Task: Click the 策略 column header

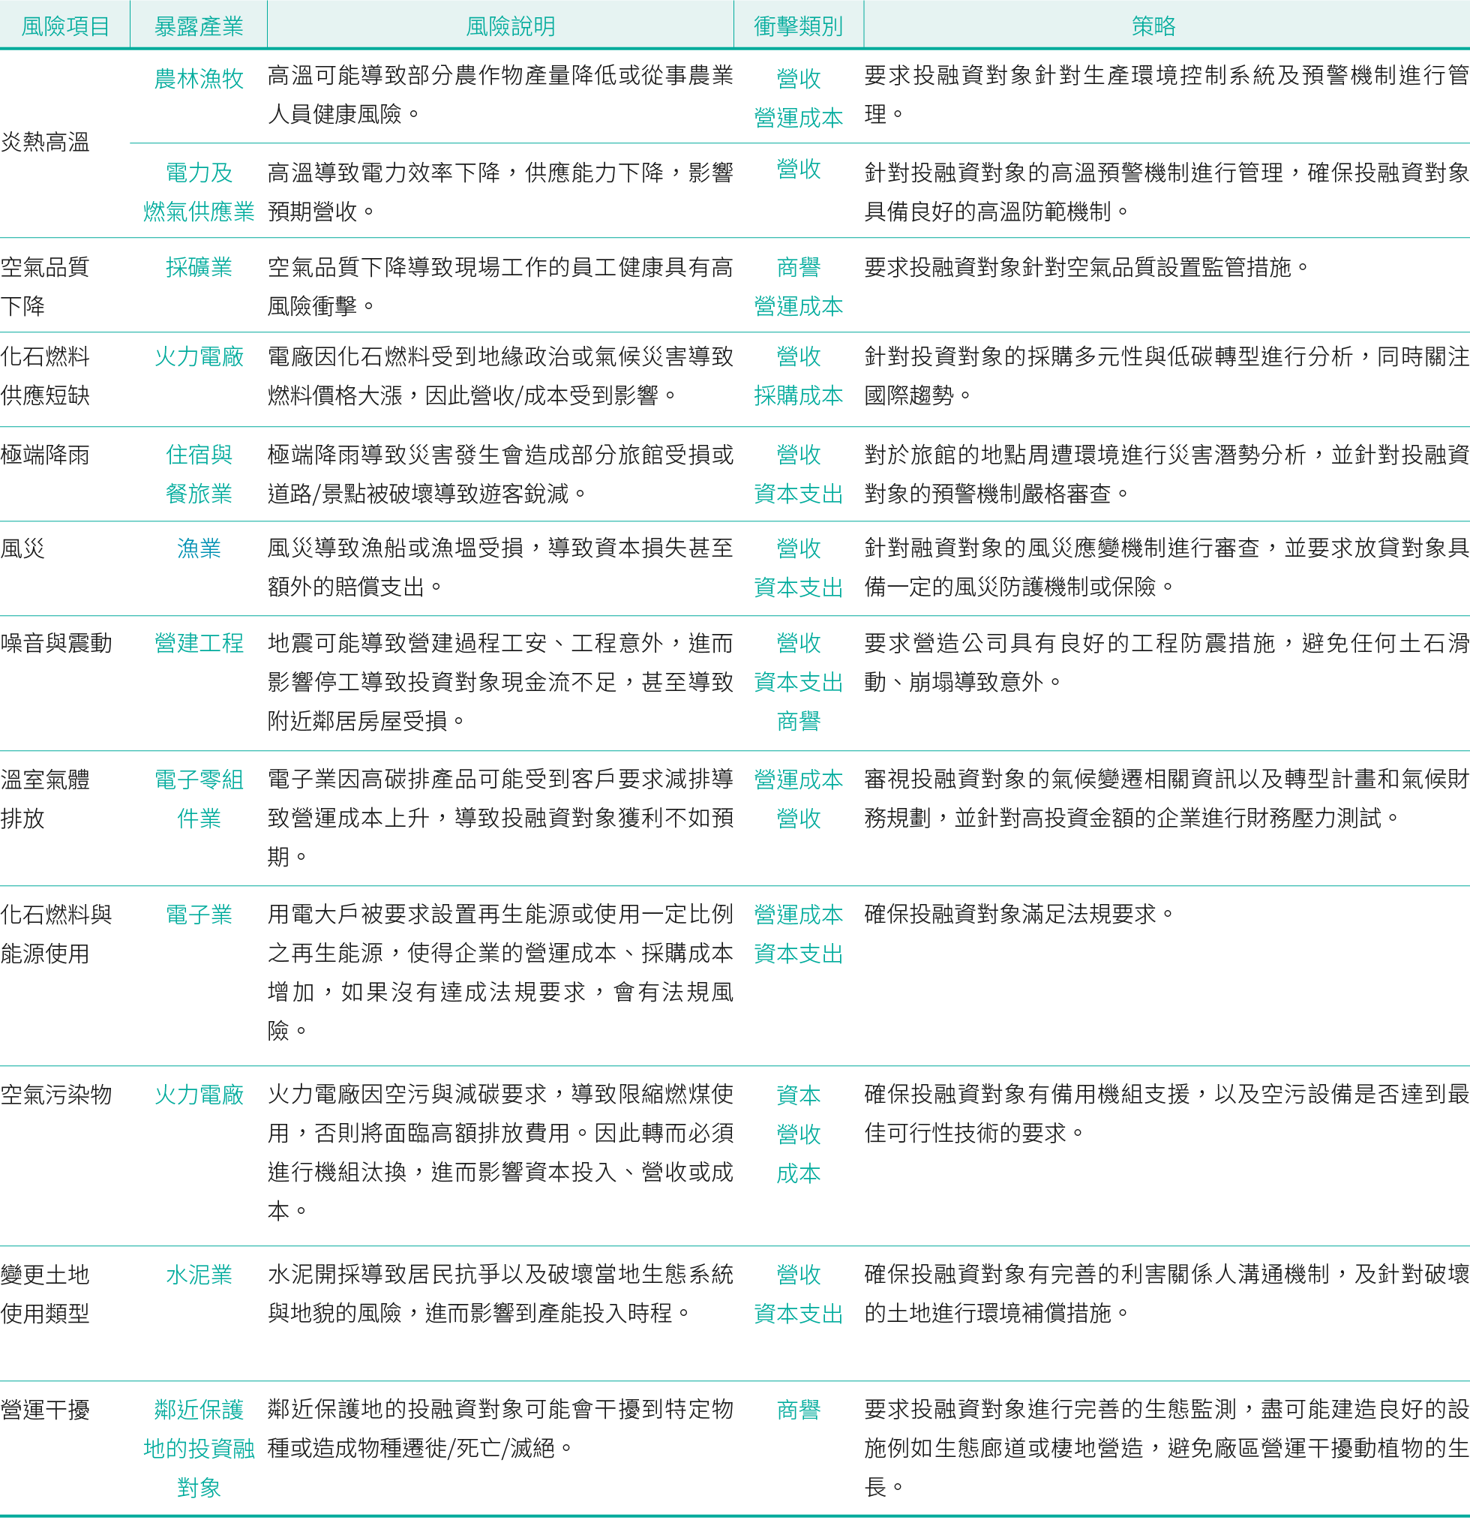Action: pyautogui.click(x=1153, y=26)
